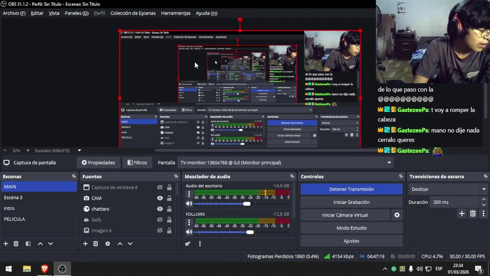The image size is (490, 276).
Task: Mute FOLLOWS audio speaker
Action: pyautogui.click(x=189, y=232)
